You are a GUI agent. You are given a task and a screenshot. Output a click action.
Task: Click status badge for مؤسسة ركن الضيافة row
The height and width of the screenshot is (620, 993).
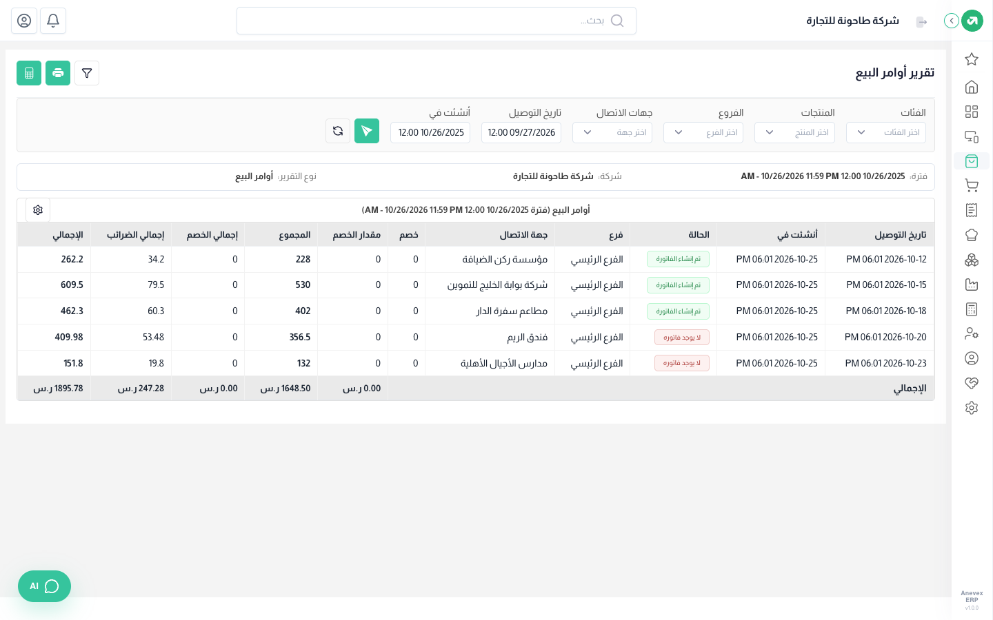click(678, 259)
